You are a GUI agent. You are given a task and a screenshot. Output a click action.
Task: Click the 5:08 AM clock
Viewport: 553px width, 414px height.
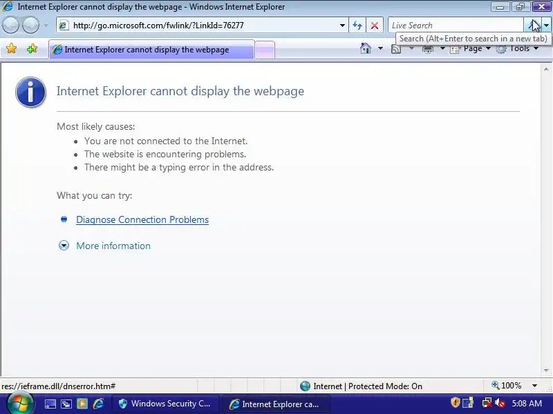(x=527, y=403)
